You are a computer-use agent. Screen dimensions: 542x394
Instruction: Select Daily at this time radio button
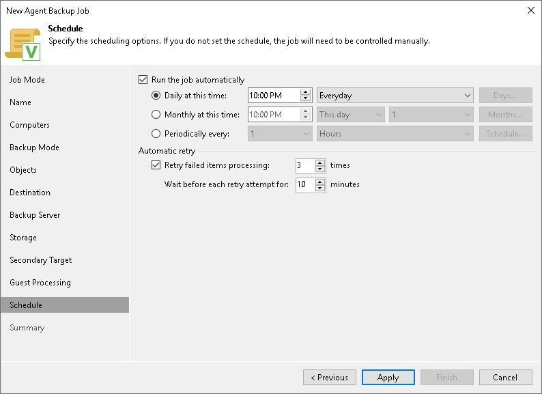[x=156, y=96]
